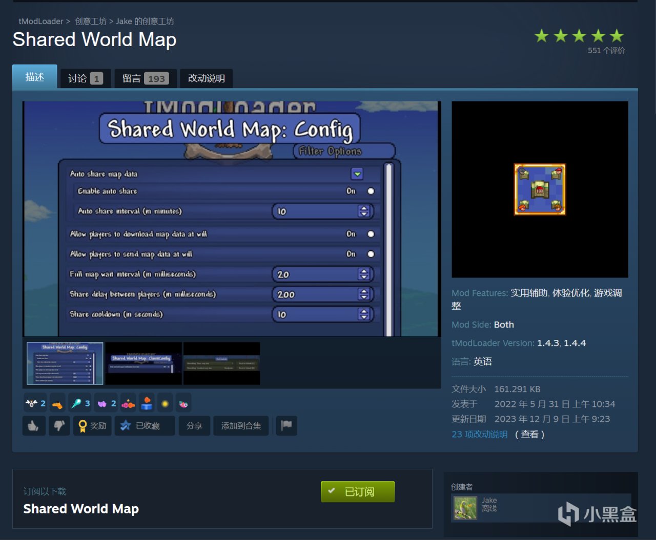Select the first Config screenshot thumbnail
This screenshot has height=540, width=656.
point(65,363)
